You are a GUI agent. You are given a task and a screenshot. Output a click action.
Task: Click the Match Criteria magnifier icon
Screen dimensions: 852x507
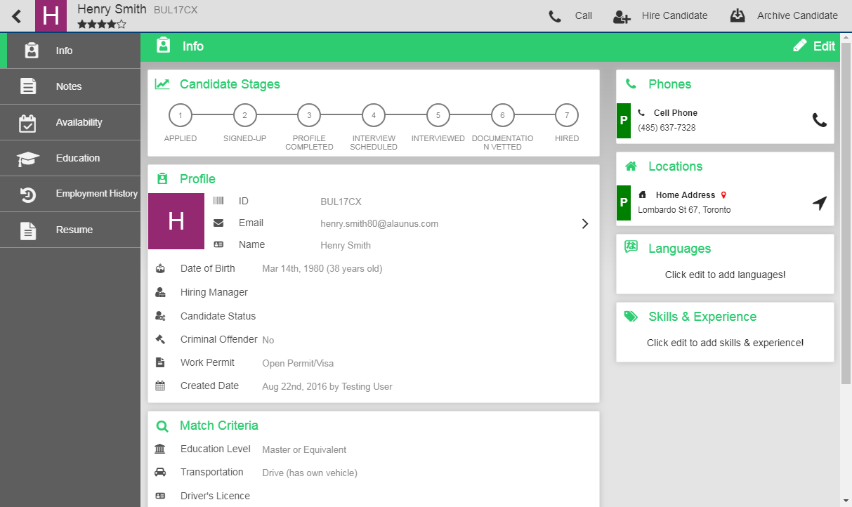pos(162,426)
